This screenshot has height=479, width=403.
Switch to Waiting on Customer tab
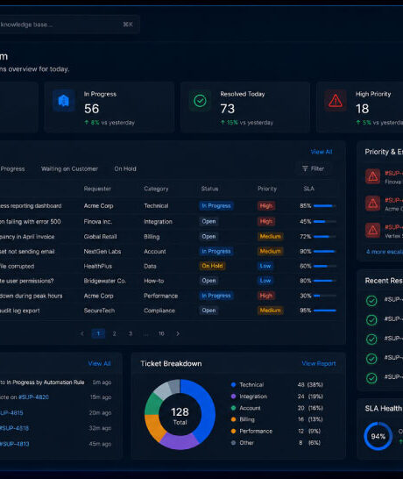69,168
